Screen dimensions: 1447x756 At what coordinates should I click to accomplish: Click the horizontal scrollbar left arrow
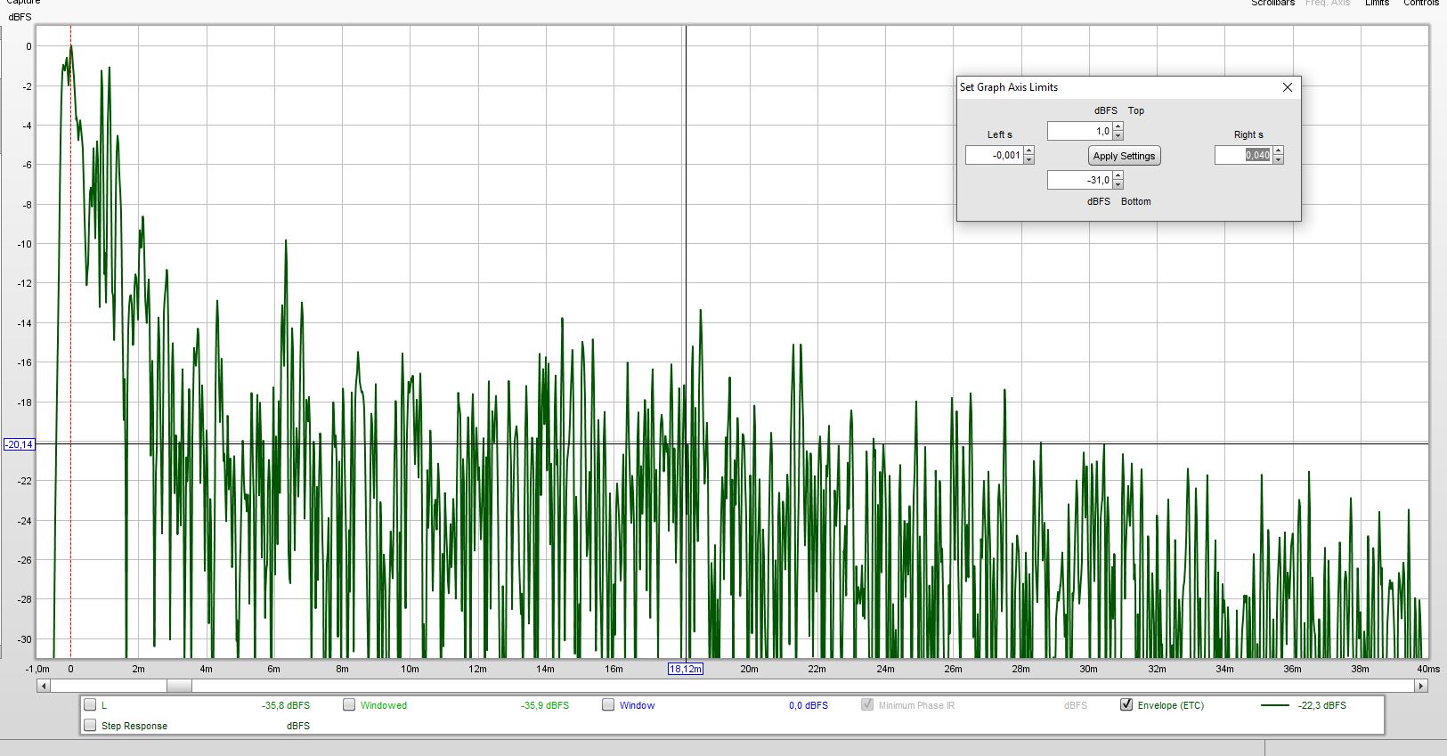[43, 686]
